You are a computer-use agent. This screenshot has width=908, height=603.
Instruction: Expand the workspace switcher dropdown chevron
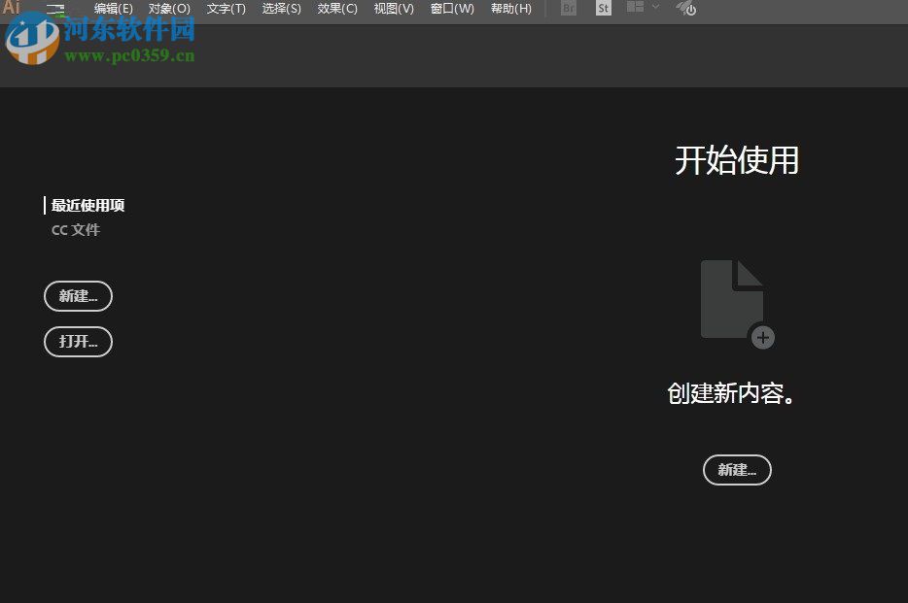[653, 8]
